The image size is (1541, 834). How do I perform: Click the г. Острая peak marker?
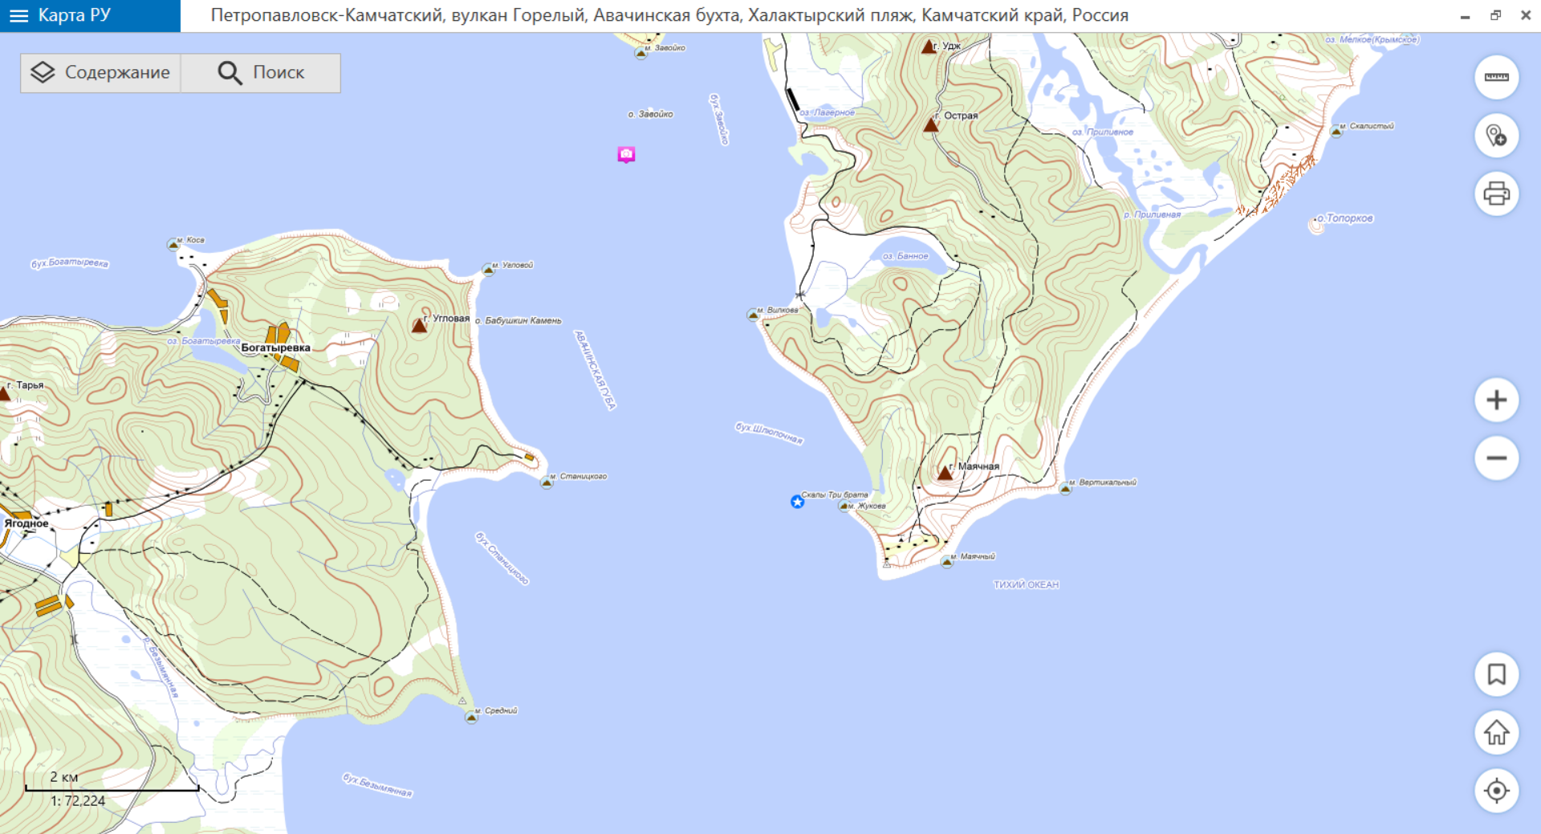[931, 124]
